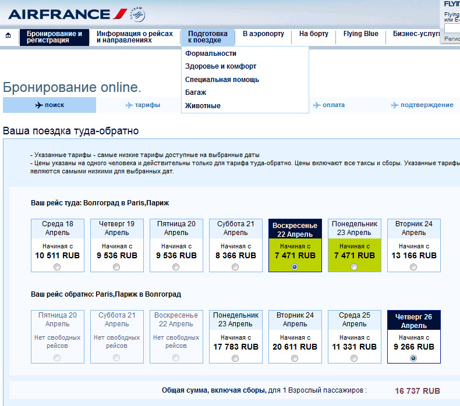Click Воскресенье 22 Апрель outbound header
This screenshot has width=460, height=406.
pyautogui.click(x=295, y=230)
